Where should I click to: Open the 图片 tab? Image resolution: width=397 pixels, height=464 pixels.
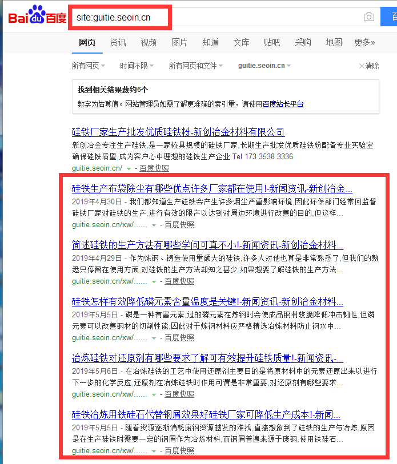(179, 43)
